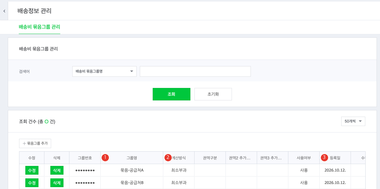The width and height of the screenshot is (380, 189).
Task: Edit the 묶음-공급처A row with 수정
Action: coord(32,170)
